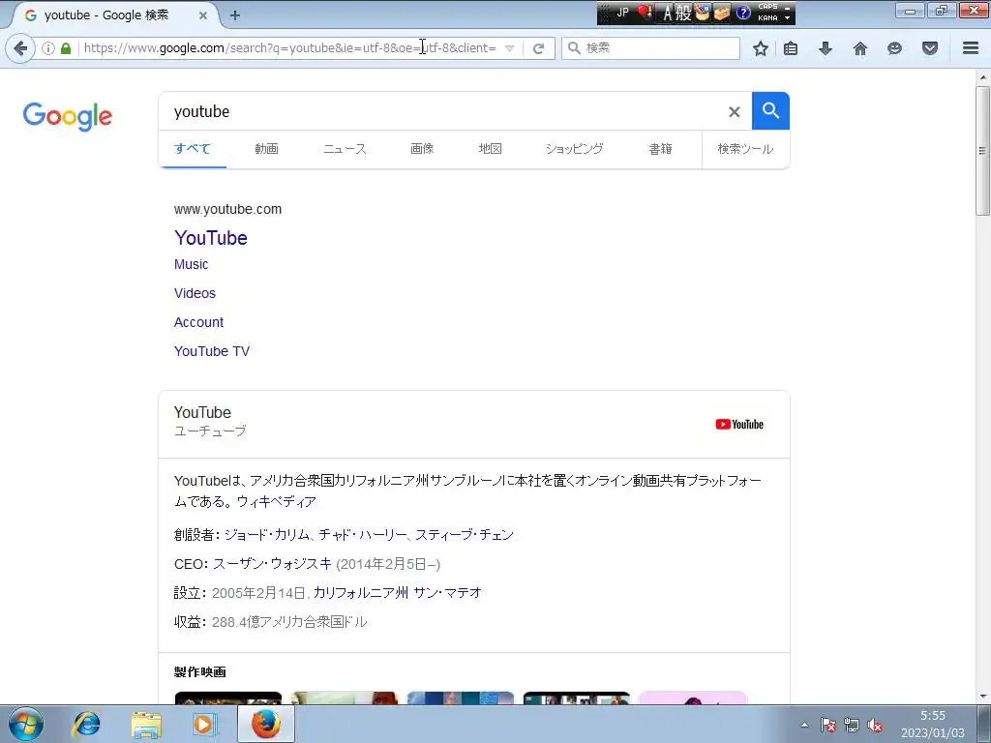Switch to the 画像 tab
The width and height of the screenshot is (991, 743).
click(422, 149)
